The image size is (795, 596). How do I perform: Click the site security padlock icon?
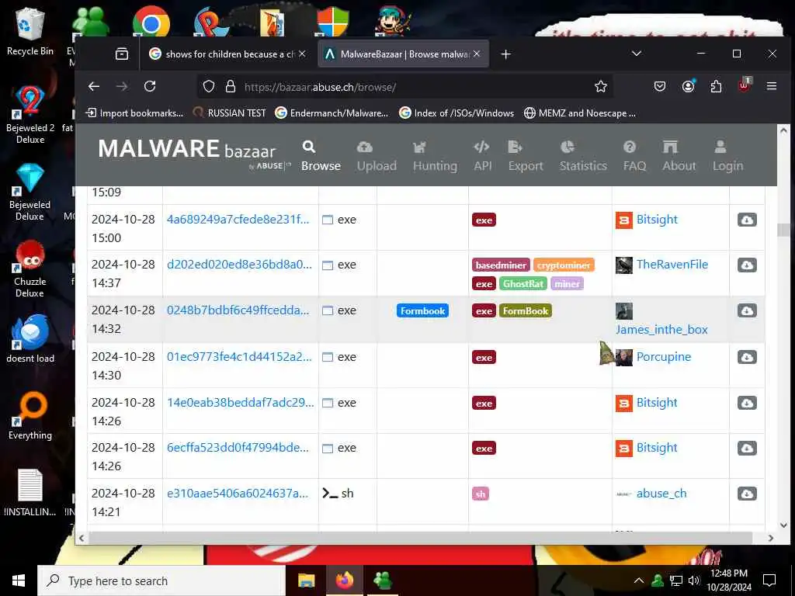click(x=230, y=87)
